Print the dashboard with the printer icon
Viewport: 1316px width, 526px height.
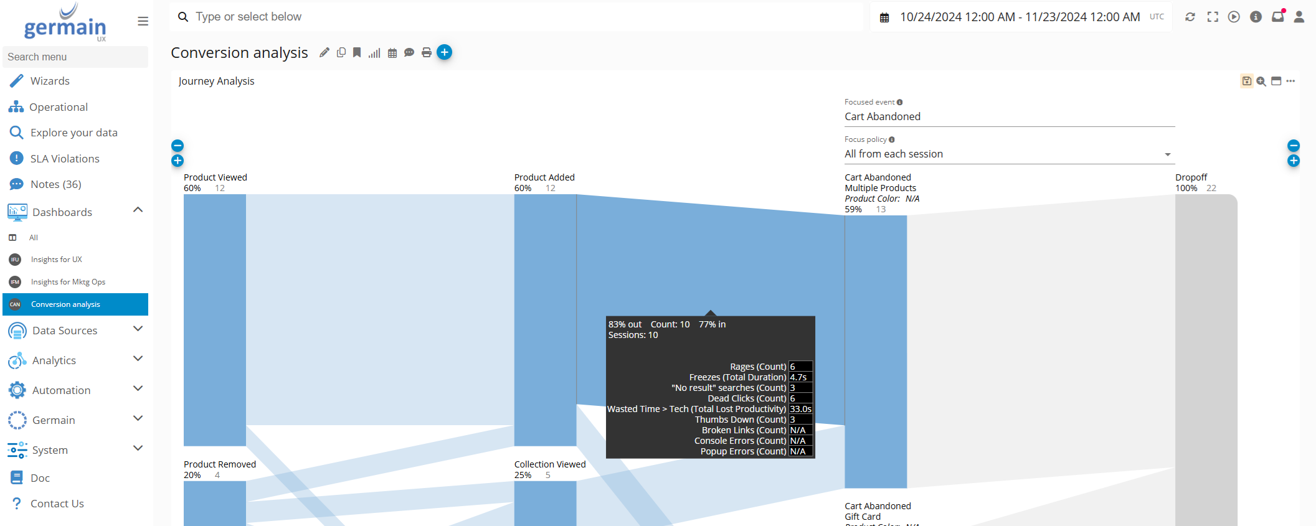point(427,53)
